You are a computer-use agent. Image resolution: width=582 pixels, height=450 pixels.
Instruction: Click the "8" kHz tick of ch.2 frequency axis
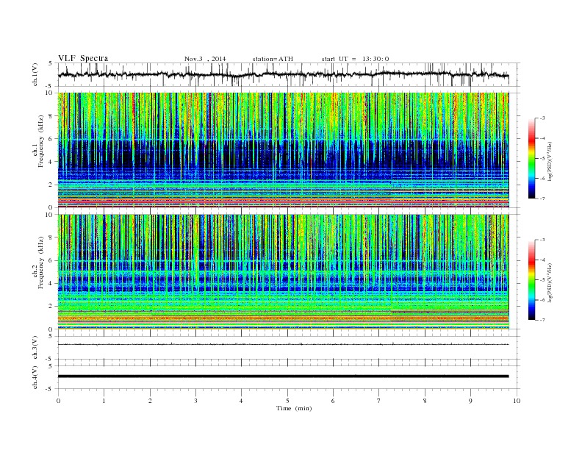(x=51, y=238)
